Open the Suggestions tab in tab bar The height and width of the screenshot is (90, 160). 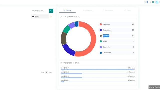click(108, 10)
